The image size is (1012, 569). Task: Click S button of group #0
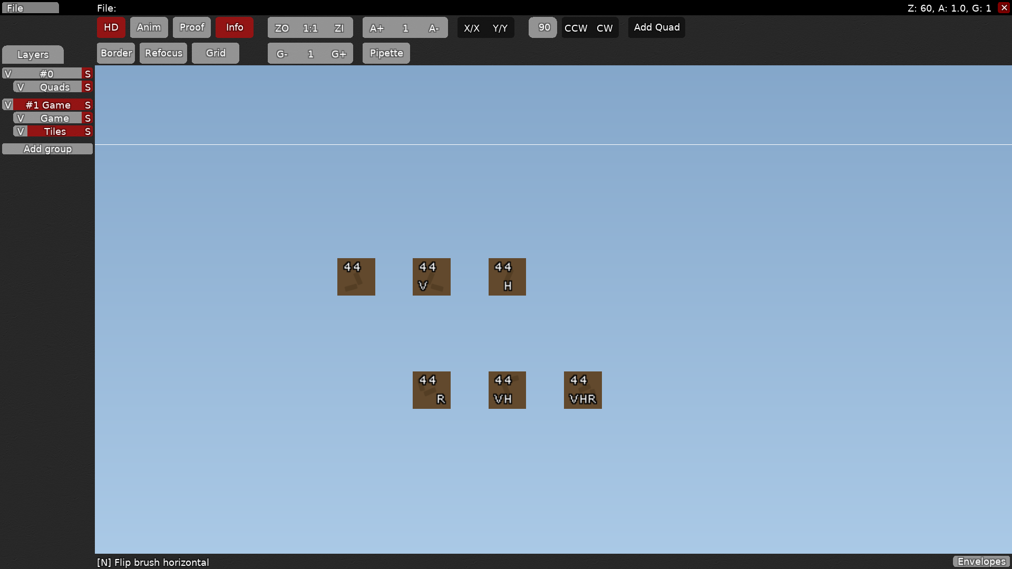87,74
